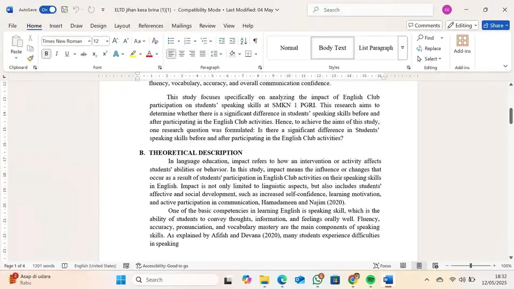Screen dimensions: 514x289
Task: Switch to the Draw tab
Action: 77,26
